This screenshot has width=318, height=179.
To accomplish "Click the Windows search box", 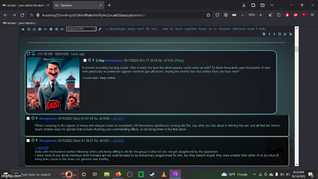I will click(45, 174).
